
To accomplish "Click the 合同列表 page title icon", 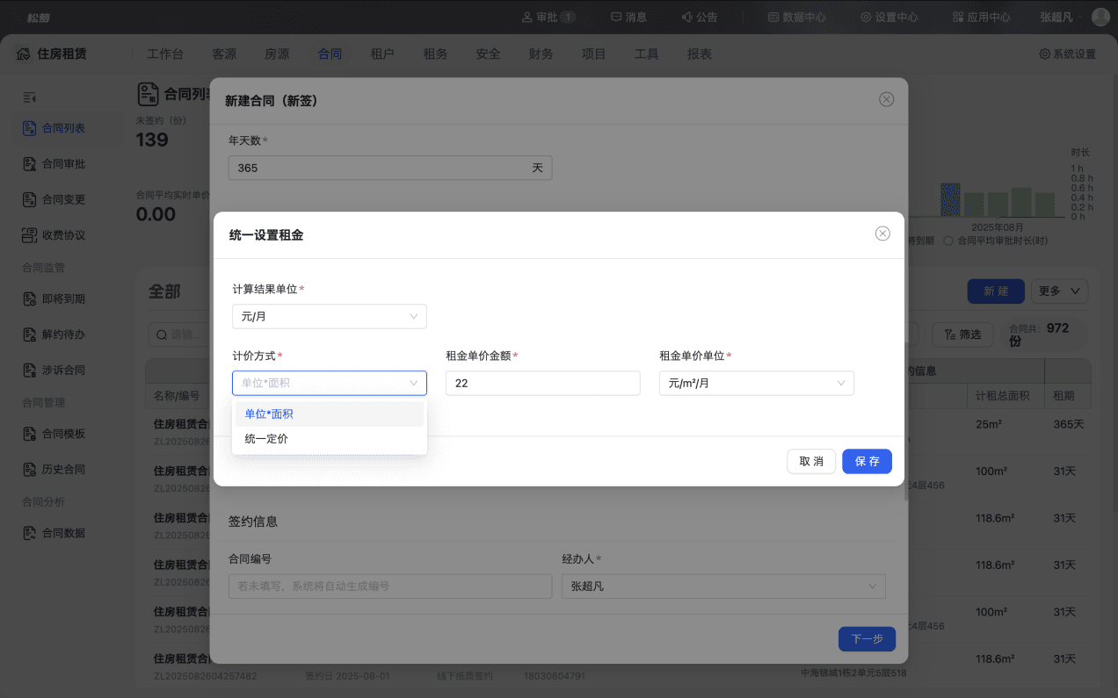I will coord(148,94).
